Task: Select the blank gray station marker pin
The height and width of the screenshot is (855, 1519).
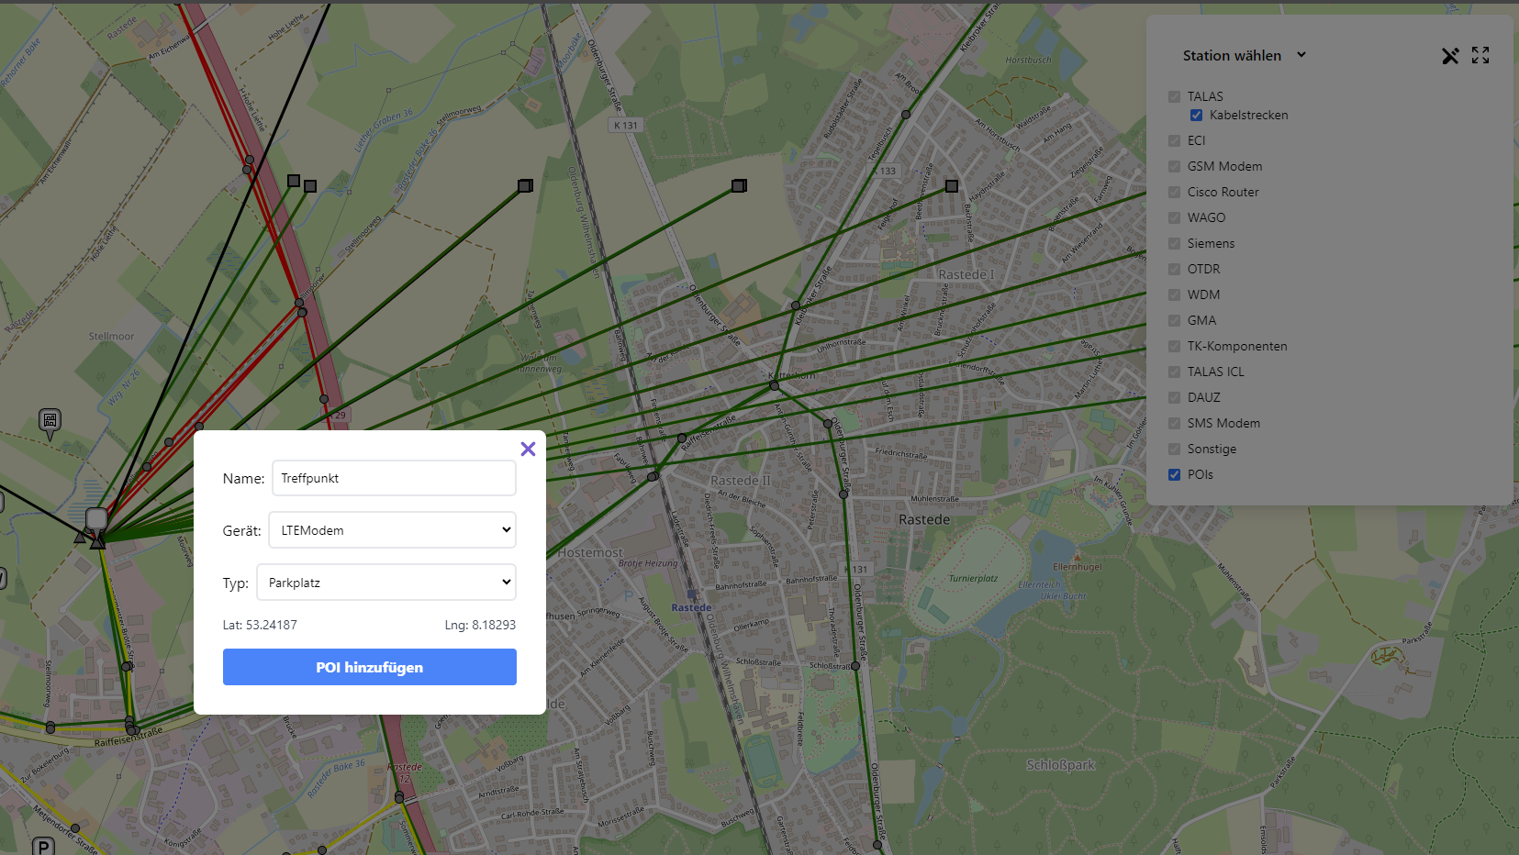Action: pos(96,519)
